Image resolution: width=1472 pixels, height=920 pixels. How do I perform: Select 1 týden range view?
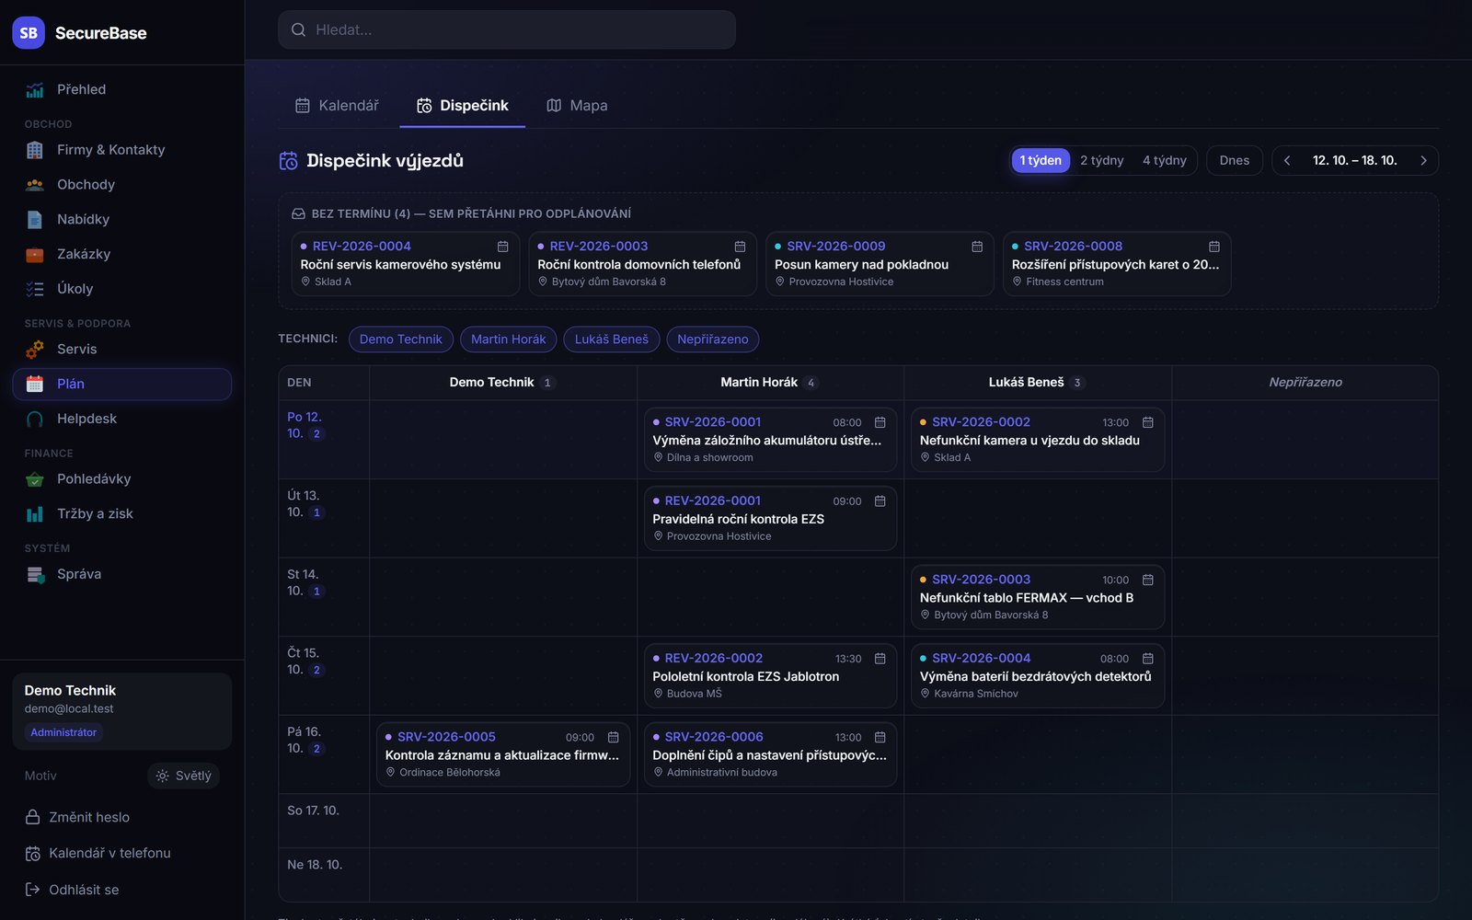1041,160
